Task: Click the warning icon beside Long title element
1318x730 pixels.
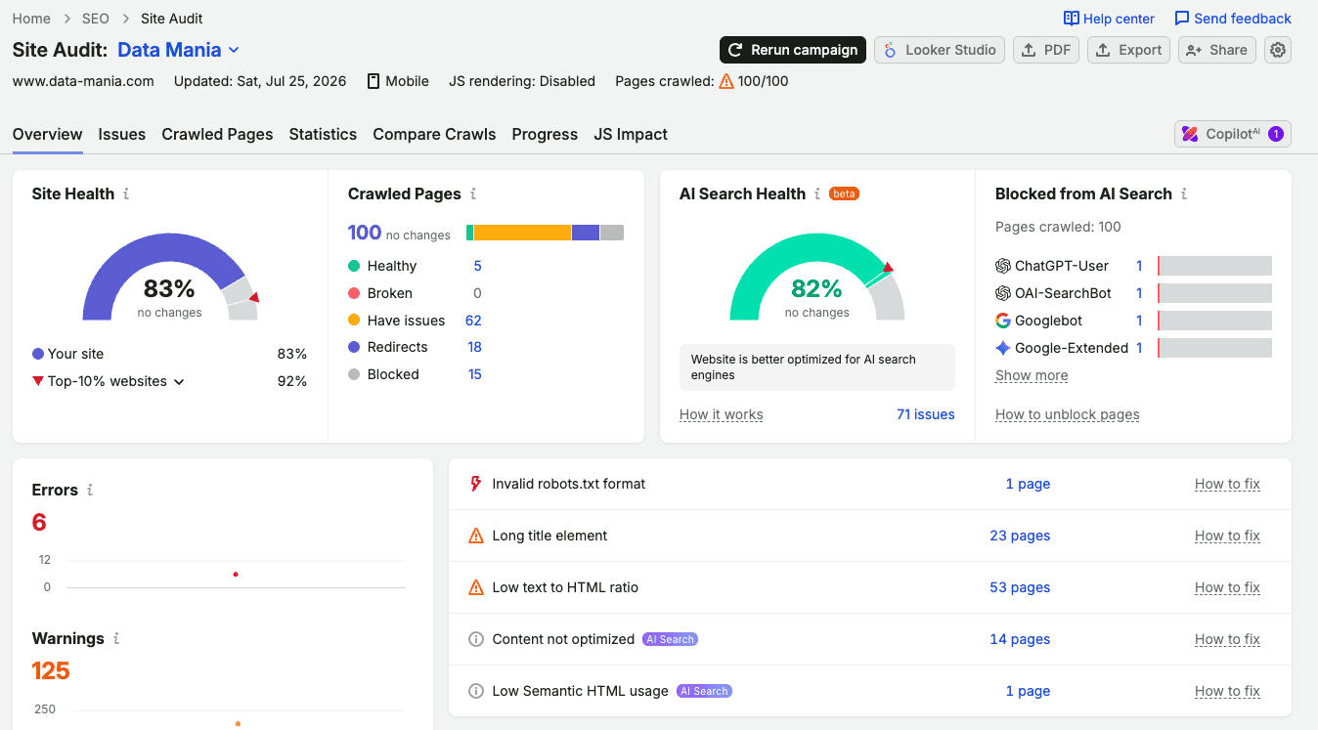Action: pyautogui.click(x=476, y=536)
